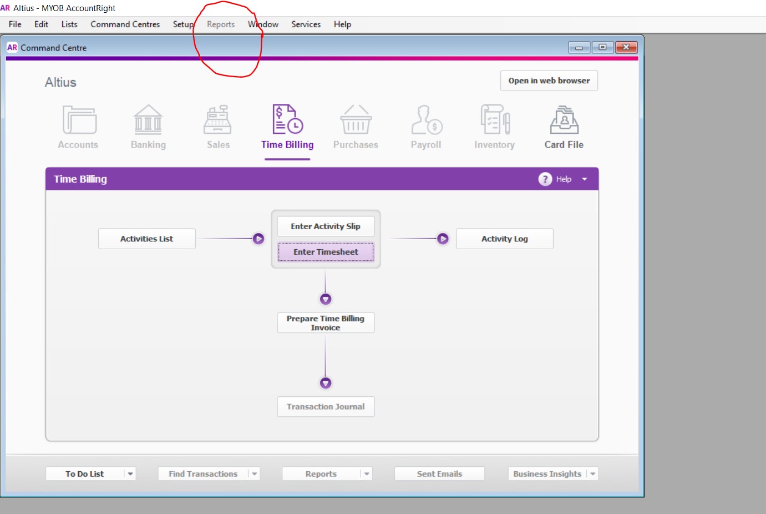766x514 pixels.
Task: Open the Activity Log
Action: click(505, 239)
